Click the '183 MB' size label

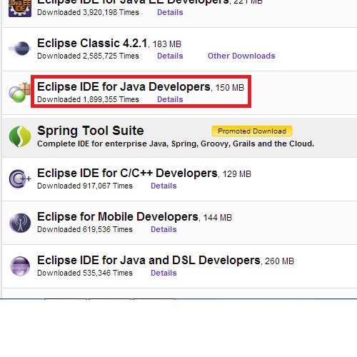[167, 44]
